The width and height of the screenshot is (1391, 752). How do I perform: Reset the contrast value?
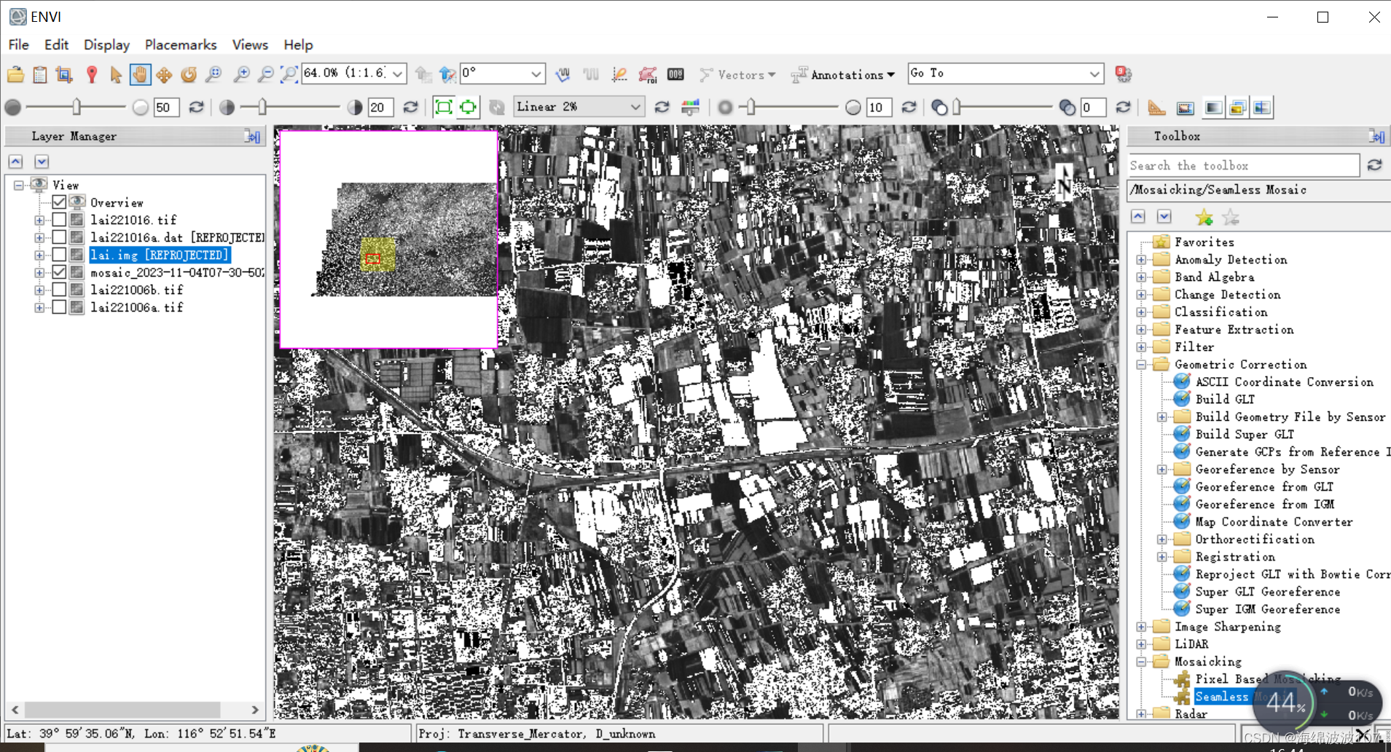[x=410, y=108]
